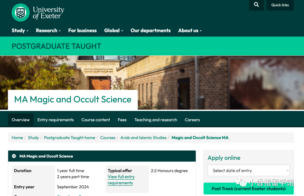Click the Apply online heading
Screen dimensions: 304x196
224,158
